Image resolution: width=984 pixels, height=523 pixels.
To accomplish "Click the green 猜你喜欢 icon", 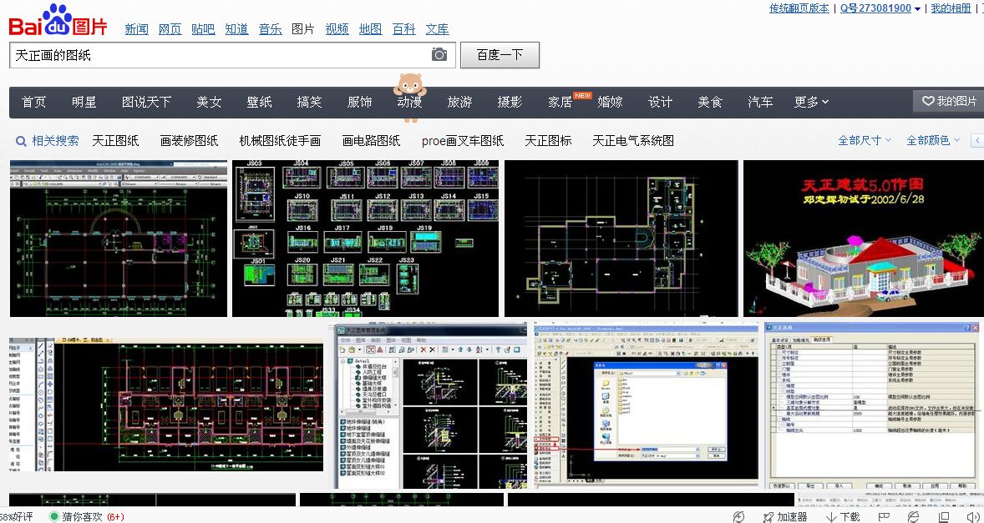I will click(x=54, y=516).
